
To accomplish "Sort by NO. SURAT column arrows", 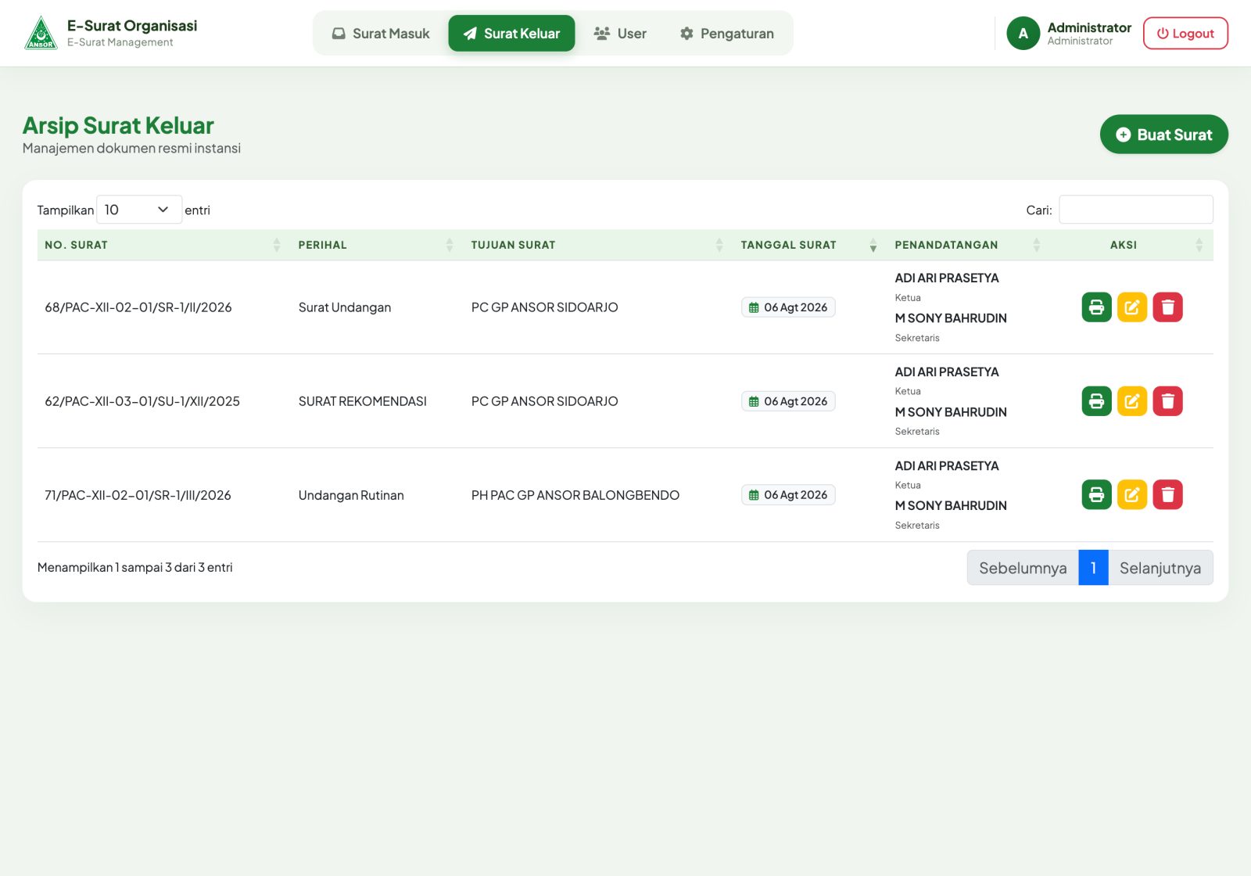I will 277,245.
